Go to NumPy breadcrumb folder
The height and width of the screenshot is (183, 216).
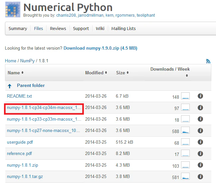click(27, 61)
